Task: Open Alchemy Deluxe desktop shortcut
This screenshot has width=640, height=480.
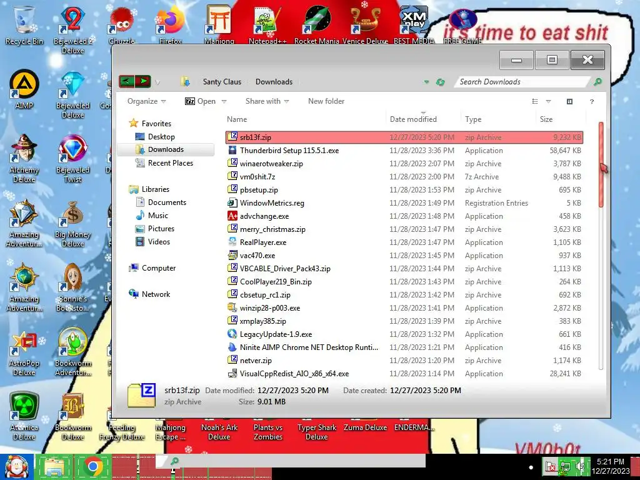Action: click(24, 158)
